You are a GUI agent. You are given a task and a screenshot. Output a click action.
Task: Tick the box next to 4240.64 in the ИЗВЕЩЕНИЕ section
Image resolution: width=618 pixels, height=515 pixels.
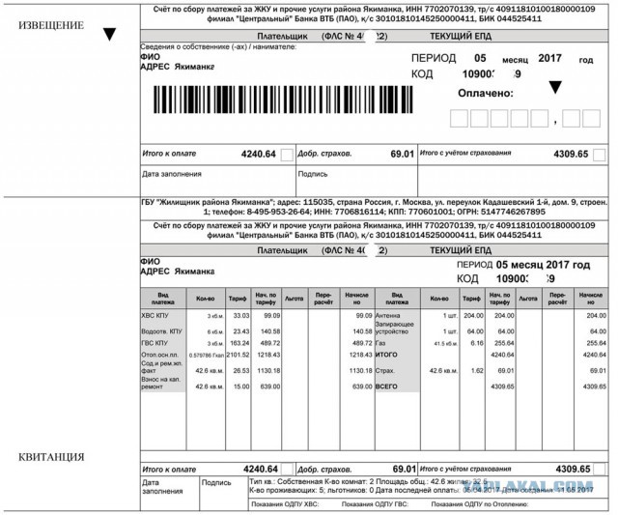(287, 155)
